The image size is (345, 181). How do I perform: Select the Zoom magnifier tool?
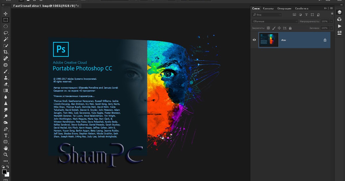5,155
